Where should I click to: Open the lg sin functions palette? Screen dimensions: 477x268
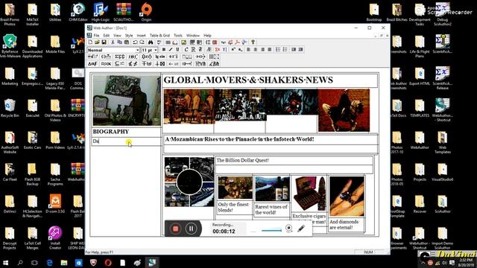[x=160, y=57]
